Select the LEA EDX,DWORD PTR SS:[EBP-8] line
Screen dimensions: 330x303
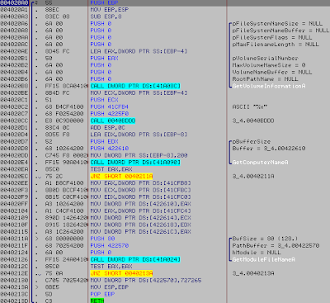(139, 135)
